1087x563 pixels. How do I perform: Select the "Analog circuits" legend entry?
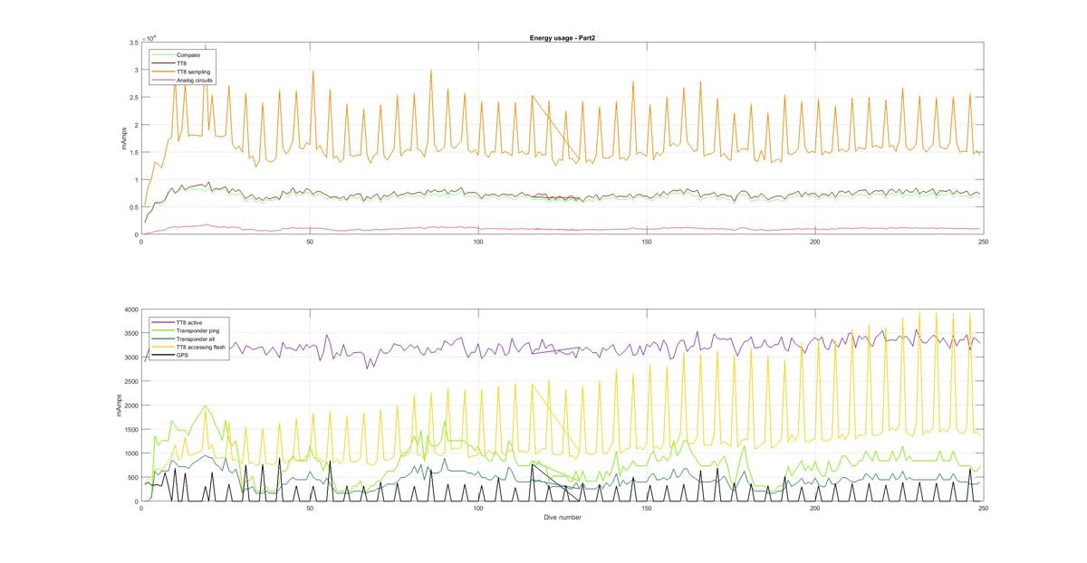click(x=195, y=81)
